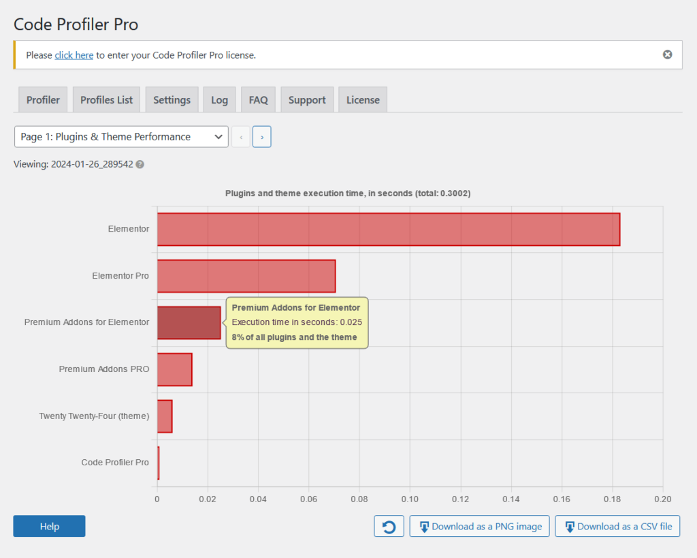Click the blue Help button

click(x=49, y=527)
